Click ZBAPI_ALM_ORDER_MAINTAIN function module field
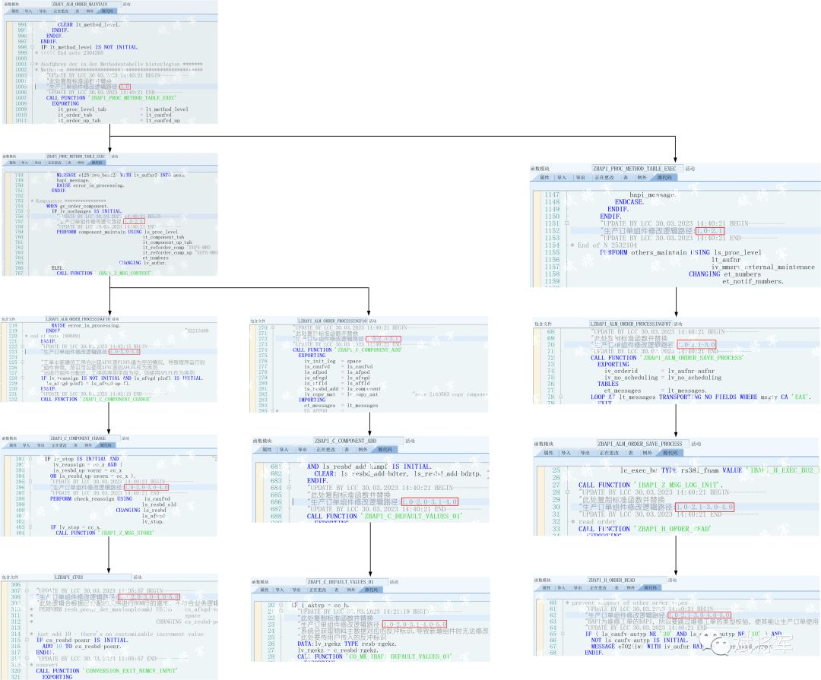Image resolution: width=821 pixels, height=680 pixels. click(86, 5)
